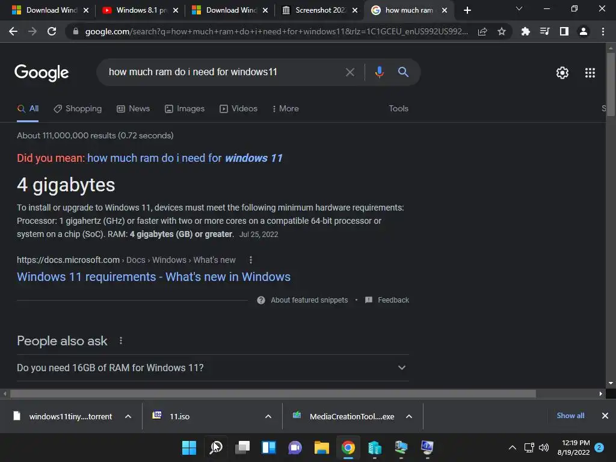Open taskbar Search
The image size is (616, 462).
point(216,448)
